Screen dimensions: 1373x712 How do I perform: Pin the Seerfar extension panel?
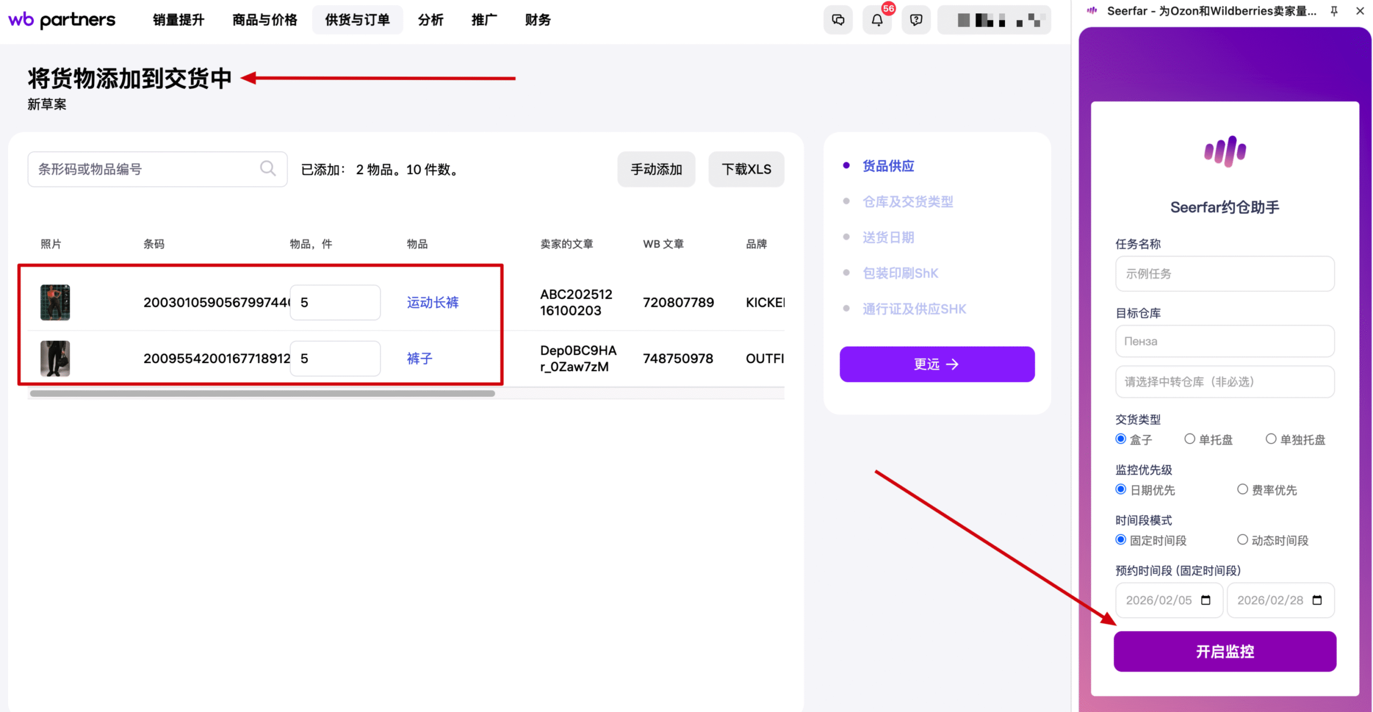pyautogui.click(x=1334, y=11)
